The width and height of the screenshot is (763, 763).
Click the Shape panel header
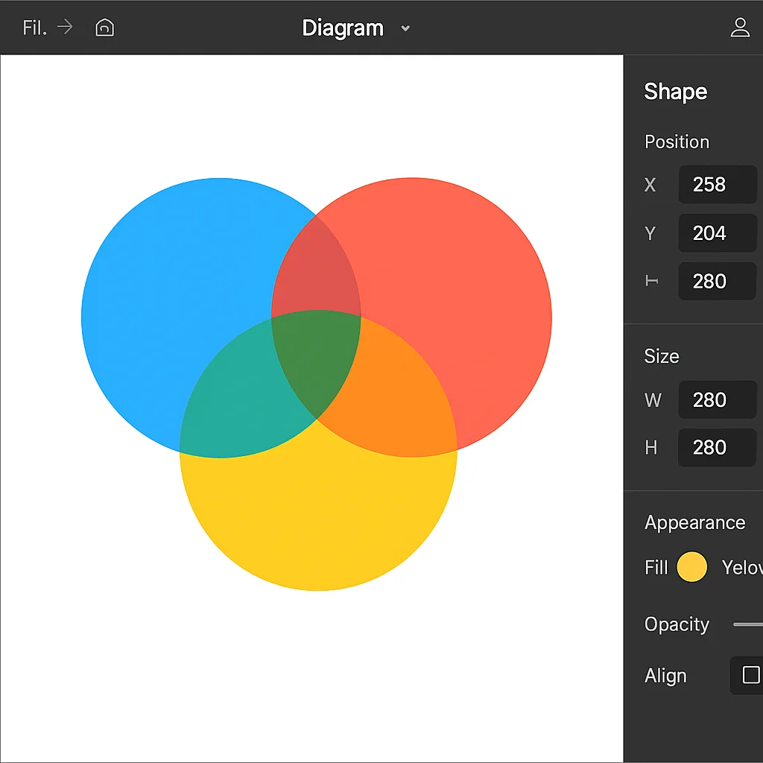pyautogui.click(x=675, y=92)
